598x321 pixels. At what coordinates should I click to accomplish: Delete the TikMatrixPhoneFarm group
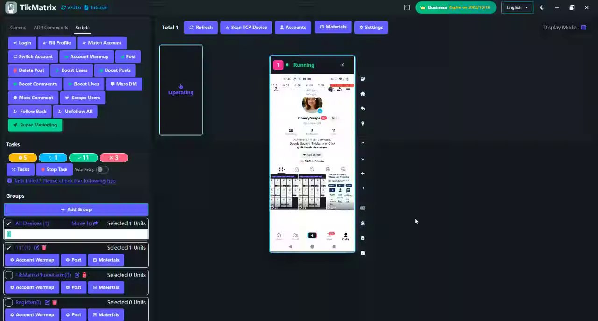(x=85, y=275)
